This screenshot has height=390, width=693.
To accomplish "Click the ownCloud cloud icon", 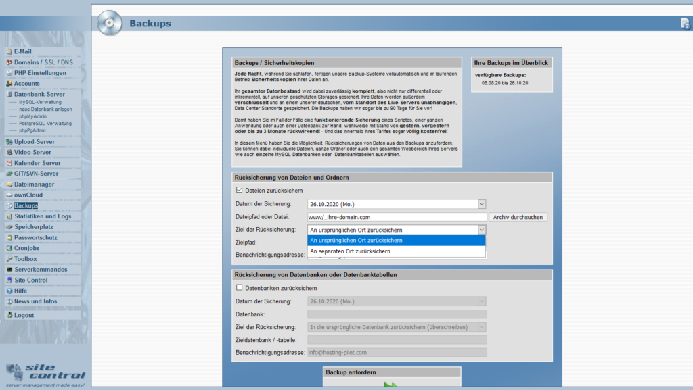I will (9, 195).
